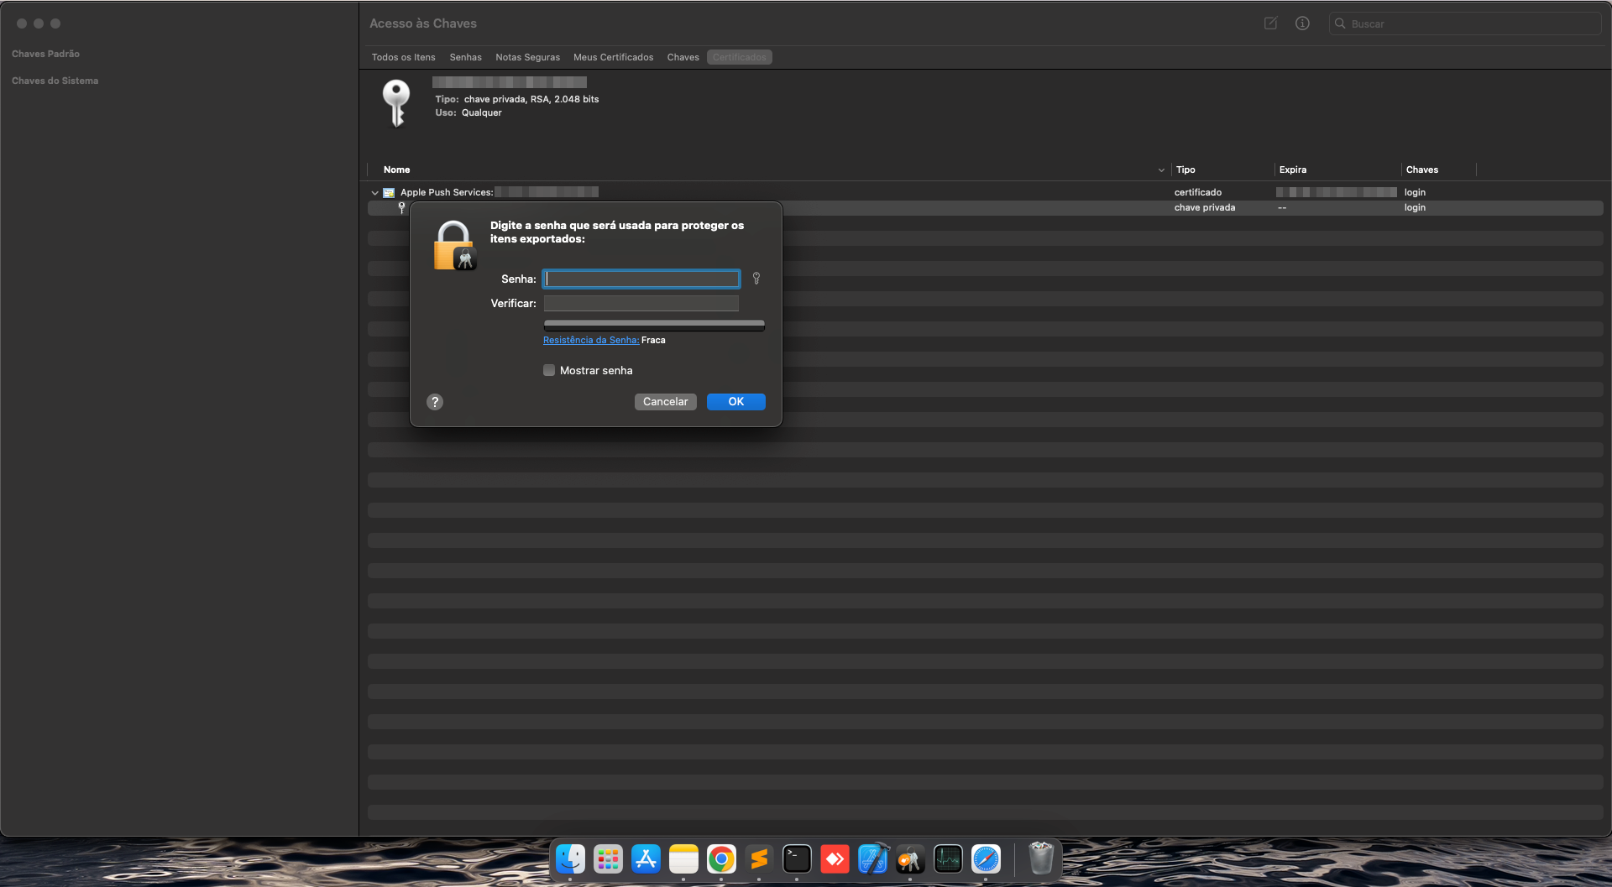Click the Apple Push Services certificate icon

(x=389, y=193)
